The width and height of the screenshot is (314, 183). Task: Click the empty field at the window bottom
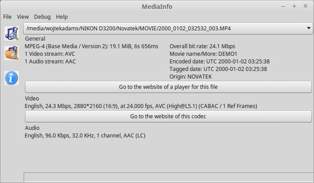(x=169, y=177)
